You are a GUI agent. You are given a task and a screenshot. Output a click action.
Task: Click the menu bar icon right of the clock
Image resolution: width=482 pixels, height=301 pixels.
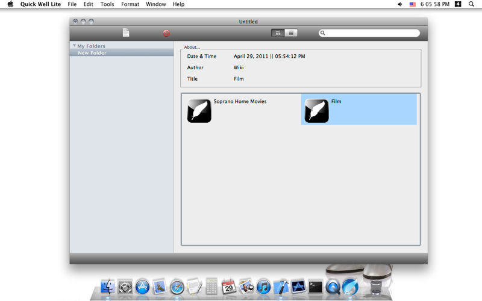pos(458,4)
